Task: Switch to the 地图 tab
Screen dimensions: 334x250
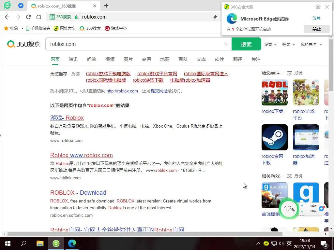Action: (x=165, y=59)
